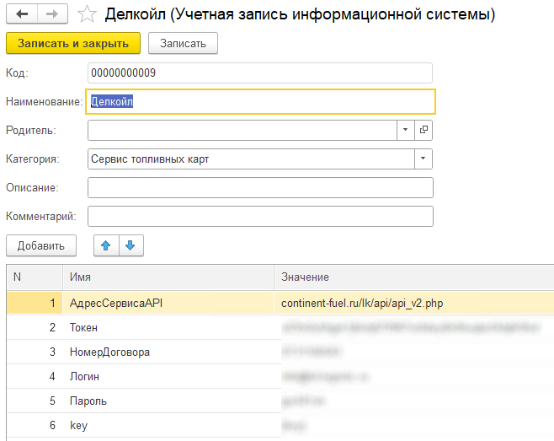Move row down with blue arrow
554x441 pixels.
click(x=130, y=245)
